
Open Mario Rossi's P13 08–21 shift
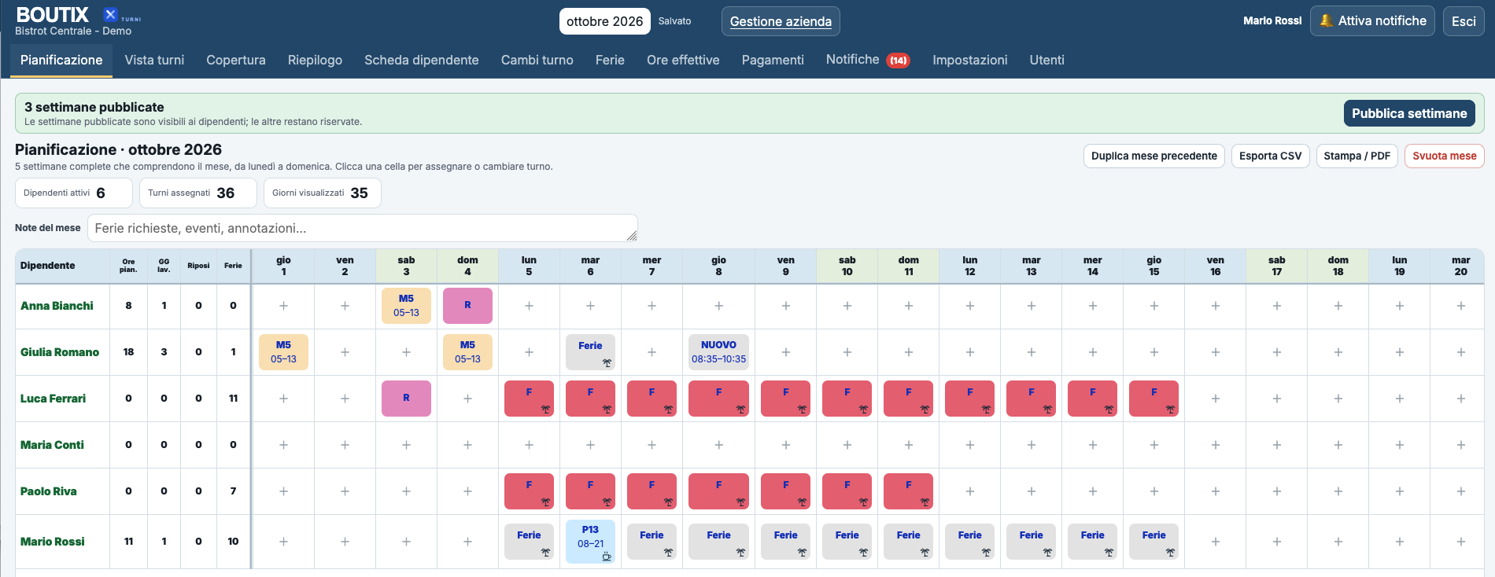[x=590, y=542]
